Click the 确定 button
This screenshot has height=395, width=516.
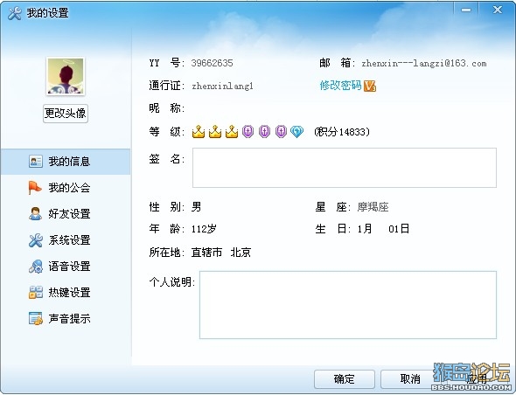tap(345, 379)
